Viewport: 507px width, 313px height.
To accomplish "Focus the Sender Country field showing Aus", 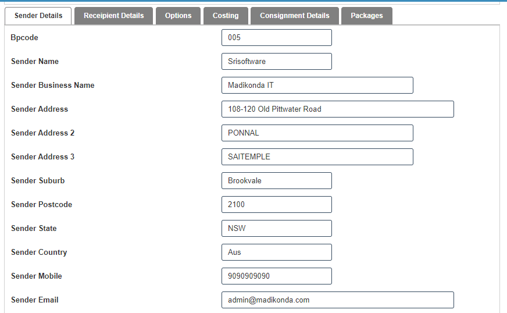I will click(x=276, y=252).
